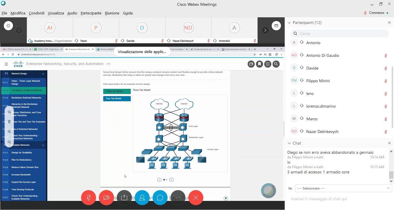Select participant lorenzo.dimarino
The width and height of the screenshot is (394, 210).
pyautogui.click(x=339, y=106)
